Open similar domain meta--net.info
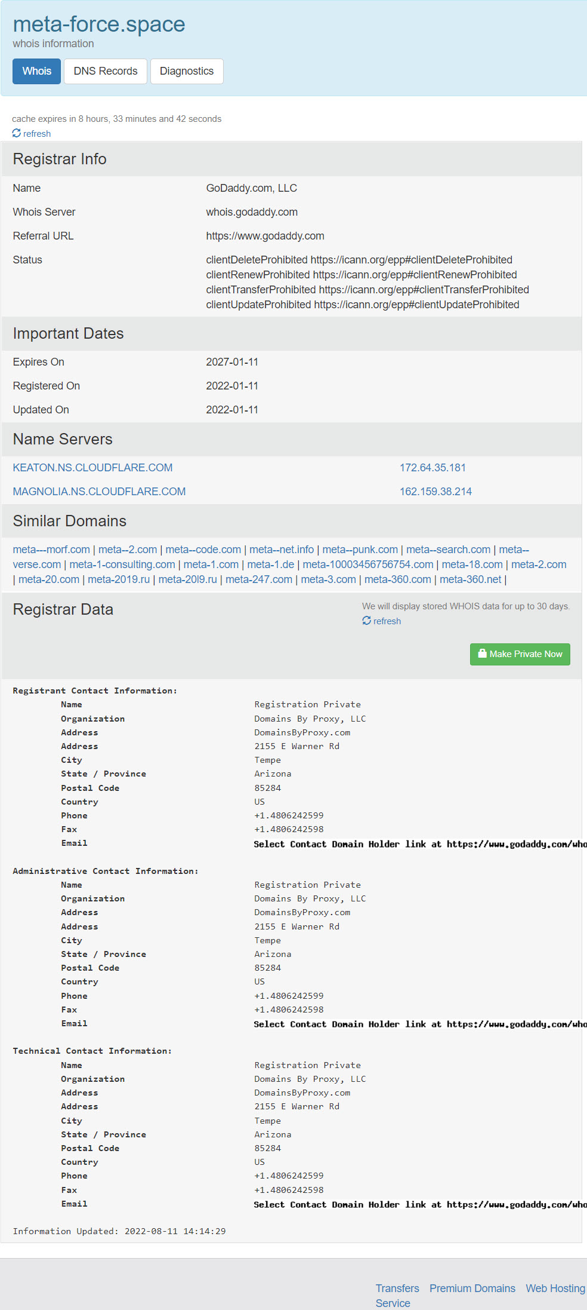This screenshot has width=587, height=1310. pos(282,550)
